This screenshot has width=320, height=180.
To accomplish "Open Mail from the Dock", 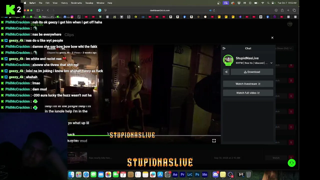I will pyautogui.click(x=101, y=174).
